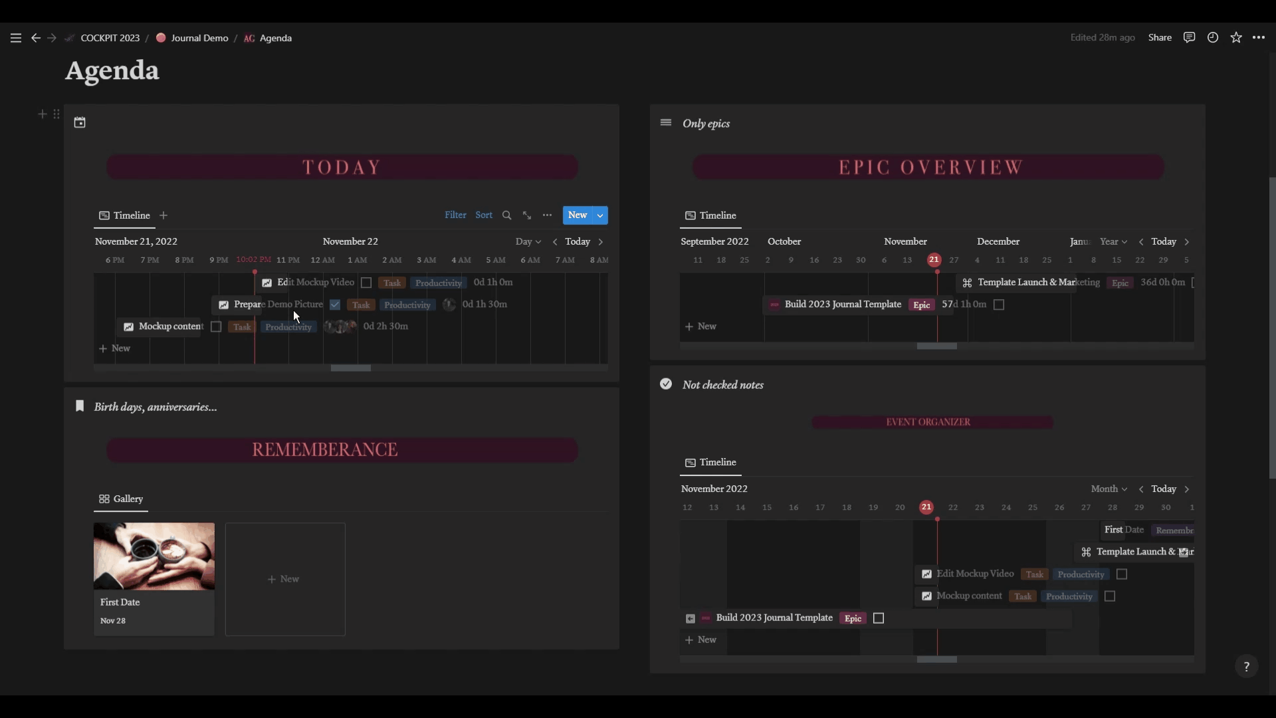Open the Year scale dropdown
This screenshot has height=718, width=1276.
click(1113, 241)
